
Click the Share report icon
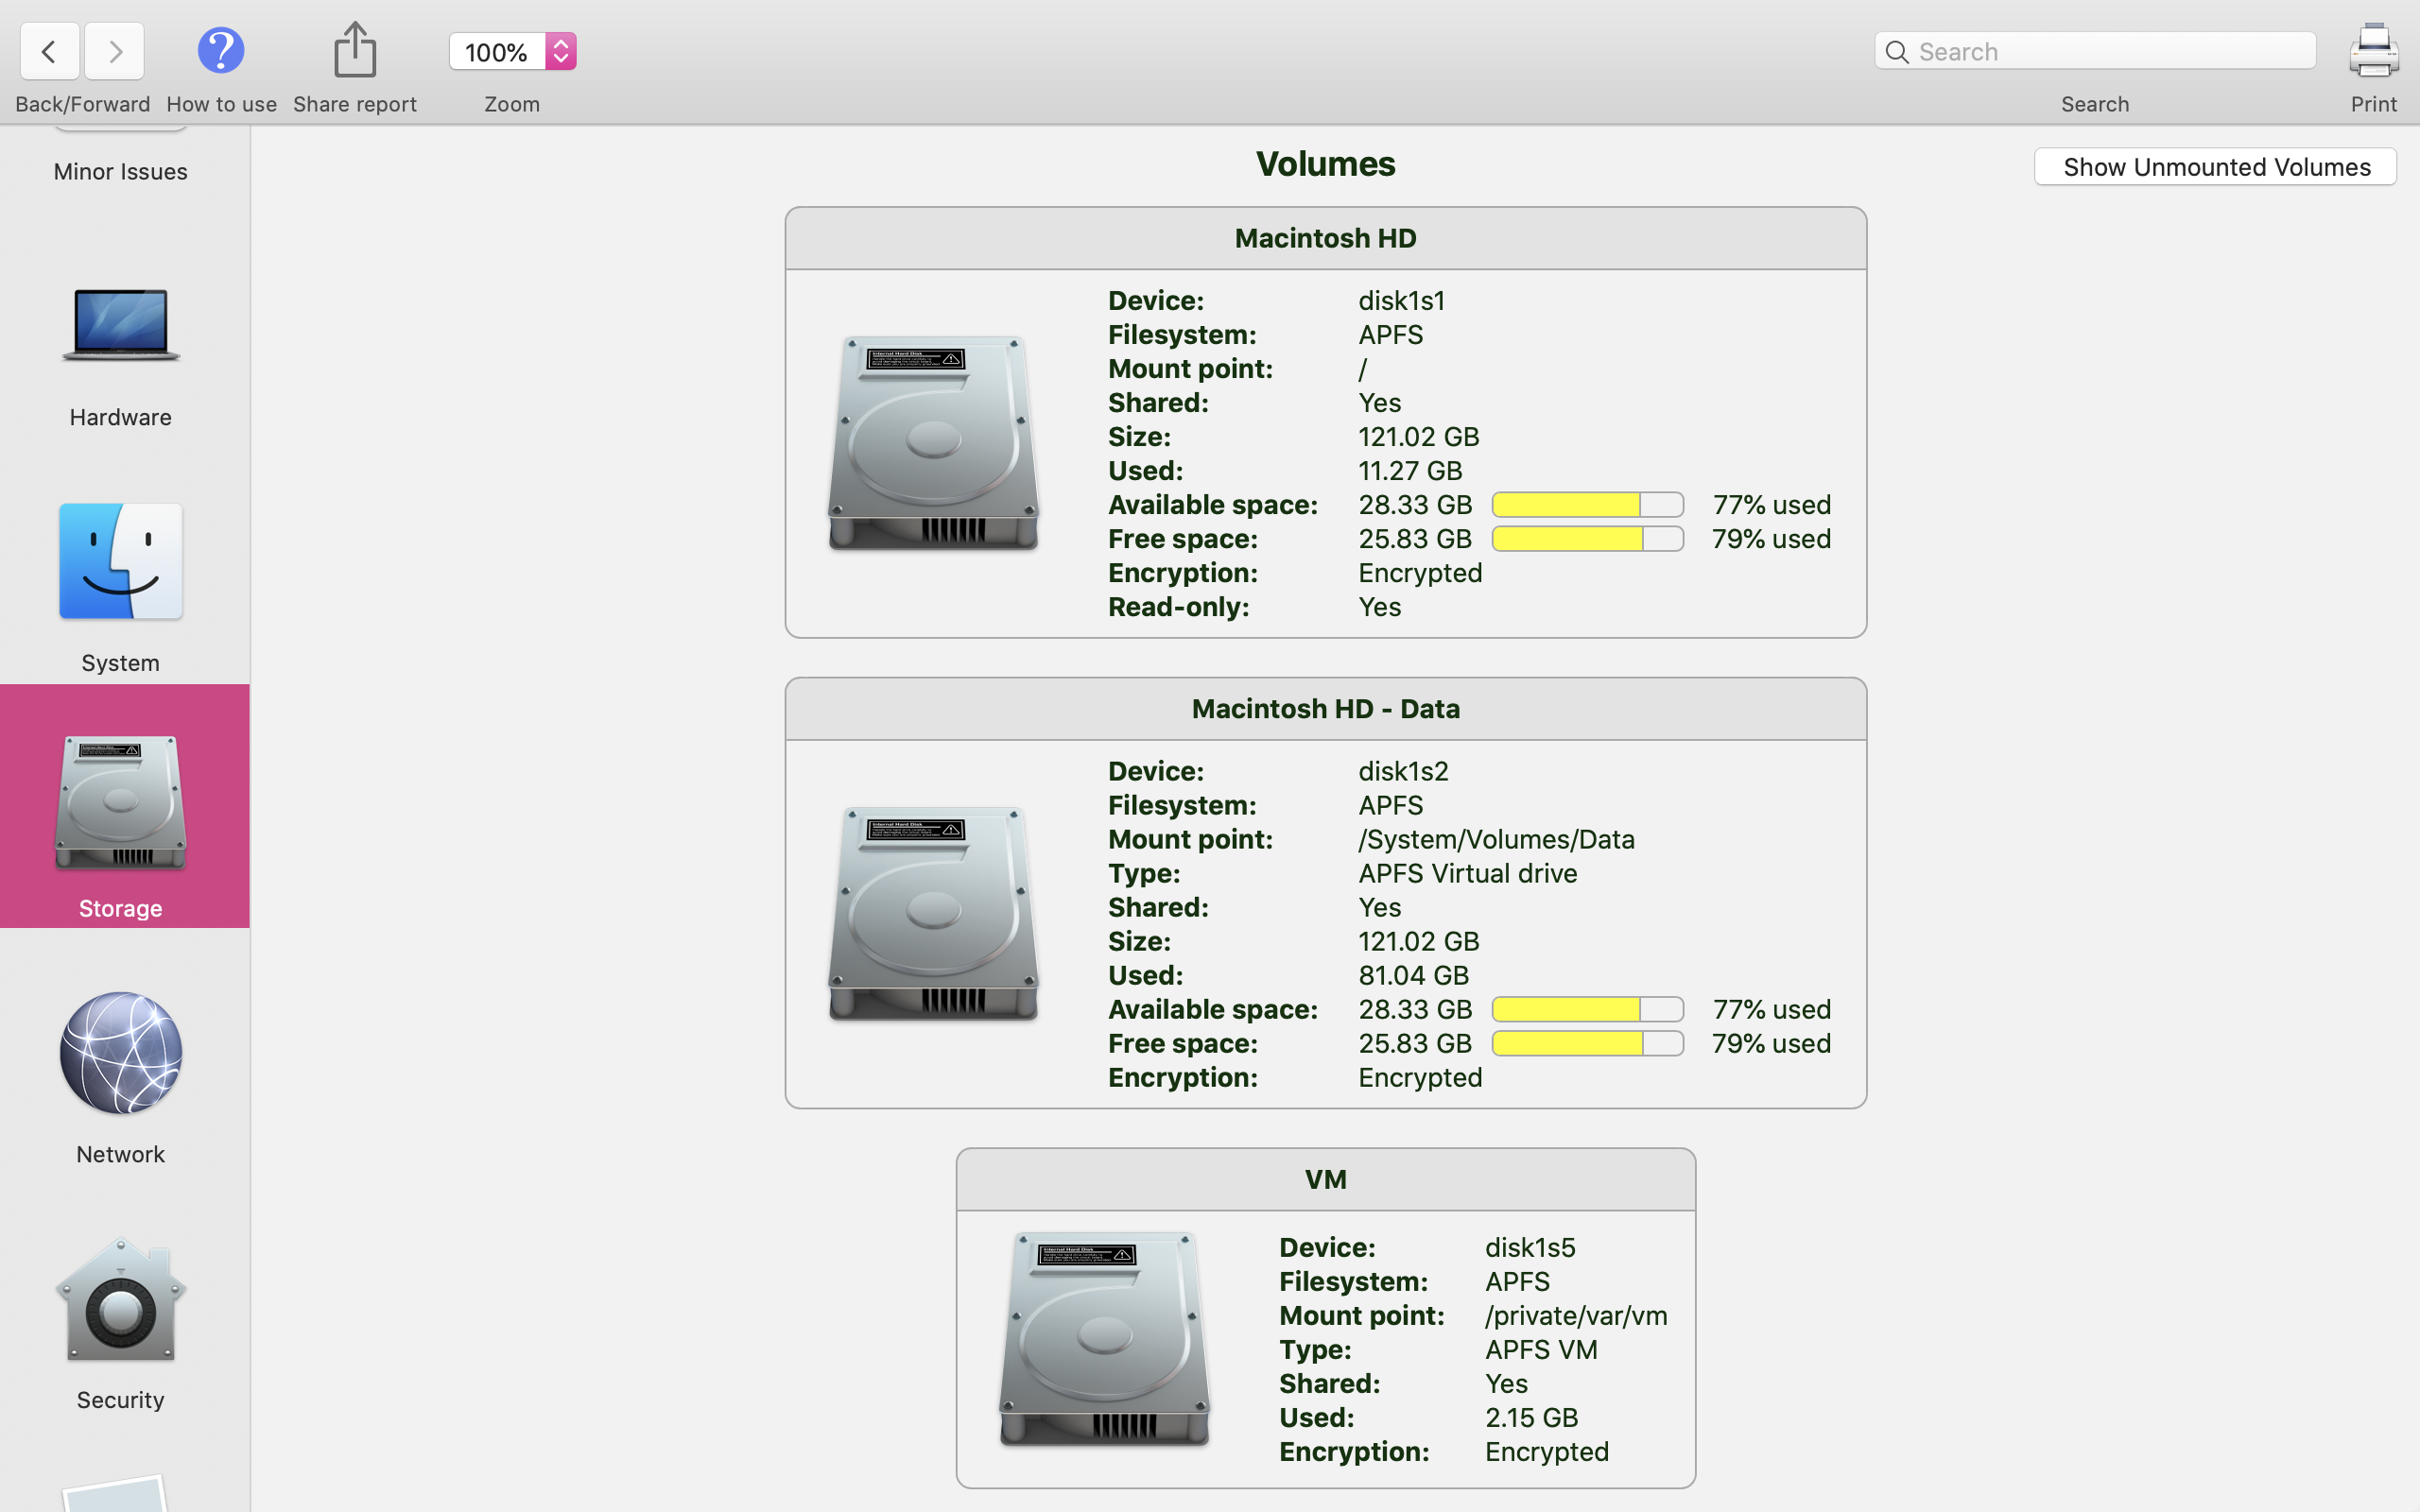355,50
